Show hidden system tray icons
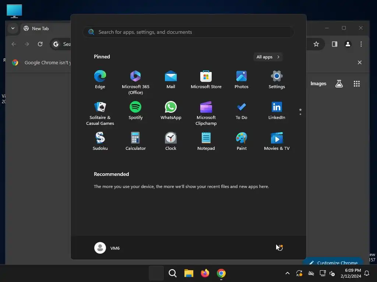377x282 pixels. [287, 273]
